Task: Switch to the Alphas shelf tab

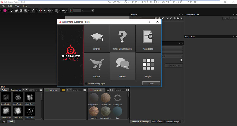Action: point(4,90)
